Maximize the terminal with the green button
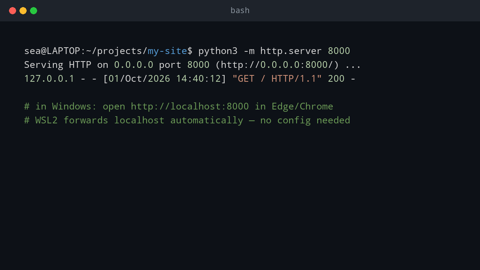 [33, 10]
